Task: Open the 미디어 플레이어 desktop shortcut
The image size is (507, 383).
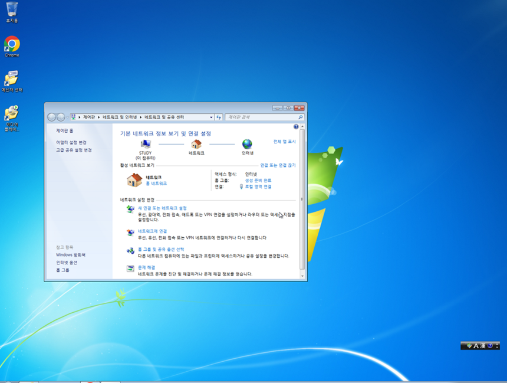Action: tap(12, 118)
